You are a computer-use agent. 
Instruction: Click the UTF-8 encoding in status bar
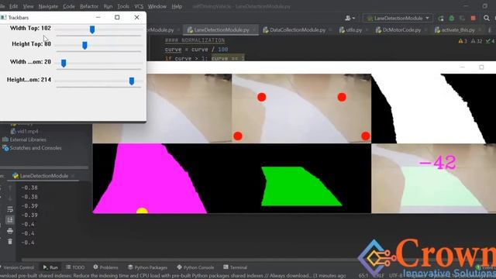tap(395, 276)
